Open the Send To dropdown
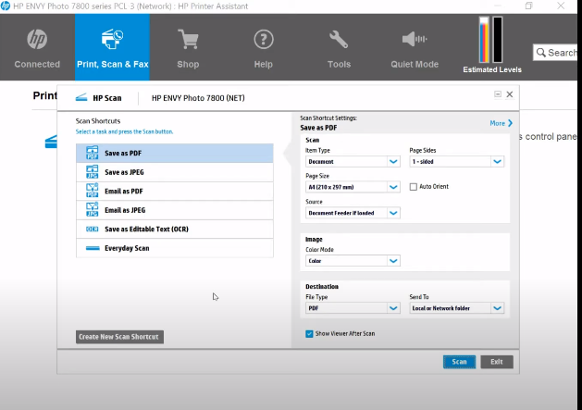Viewport: 582px width, 410px height. pos(456,308)
